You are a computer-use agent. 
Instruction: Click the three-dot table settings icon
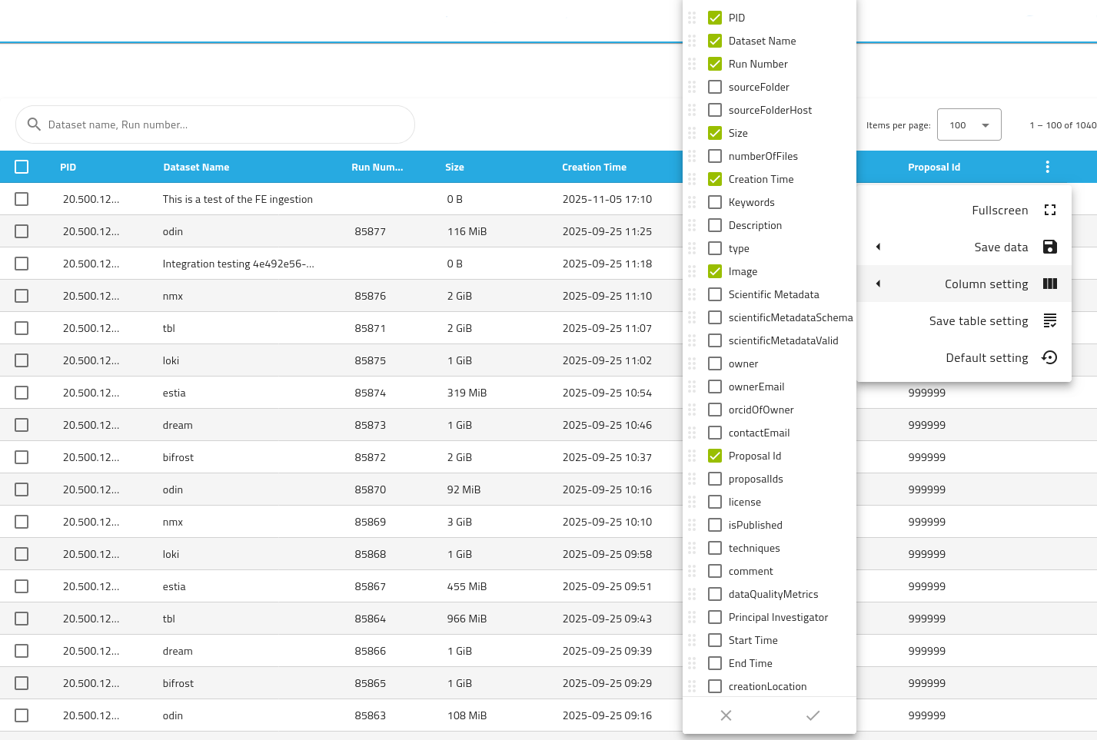[x=1047, y=167]
